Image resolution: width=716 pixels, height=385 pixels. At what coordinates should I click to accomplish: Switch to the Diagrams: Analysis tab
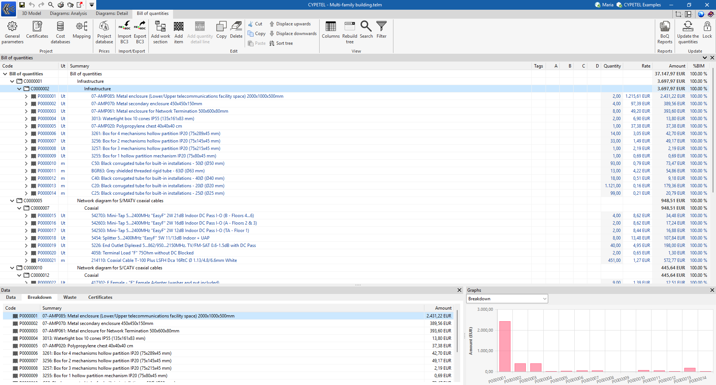pyautogui.click(x=68, y=13)
